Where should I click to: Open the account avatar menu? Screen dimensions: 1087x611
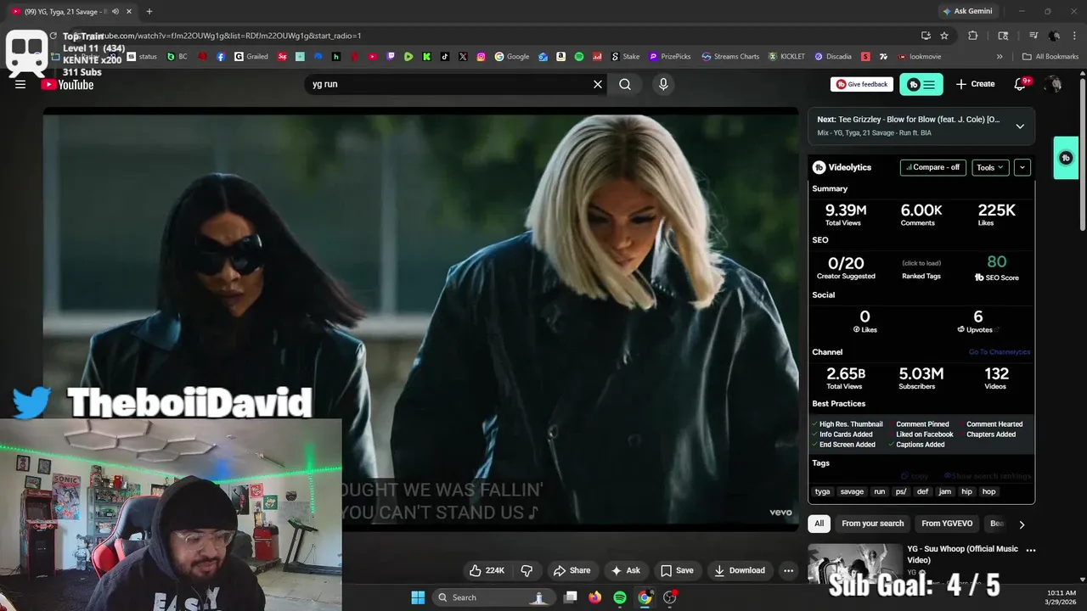1053,84
